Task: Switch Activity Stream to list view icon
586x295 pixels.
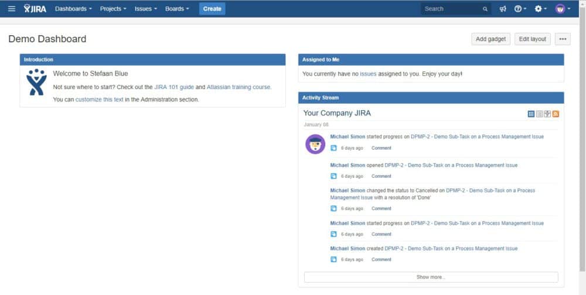Action: 539,114
